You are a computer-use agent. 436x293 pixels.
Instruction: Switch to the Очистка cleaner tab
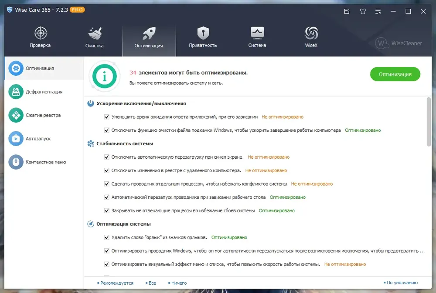[95, 37]
